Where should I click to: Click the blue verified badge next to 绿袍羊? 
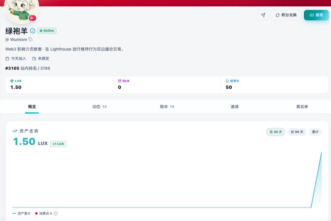33,31
